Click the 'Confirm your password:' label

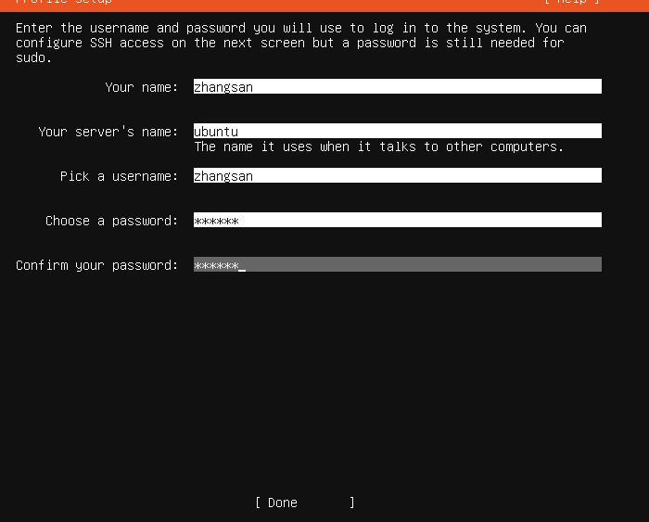click(x=96, y=265)
